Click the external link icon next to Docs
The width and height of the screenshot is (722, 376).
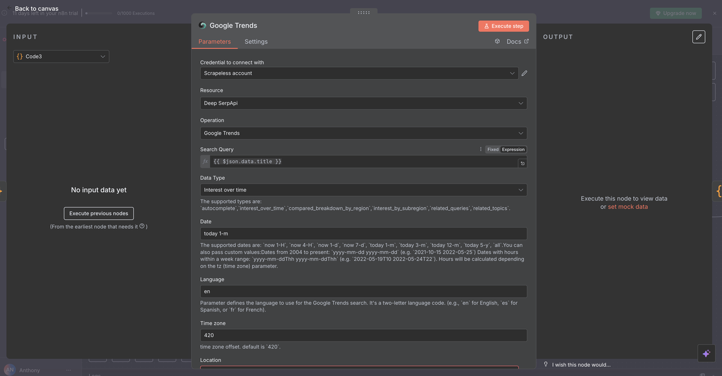[x=527, y=41]
